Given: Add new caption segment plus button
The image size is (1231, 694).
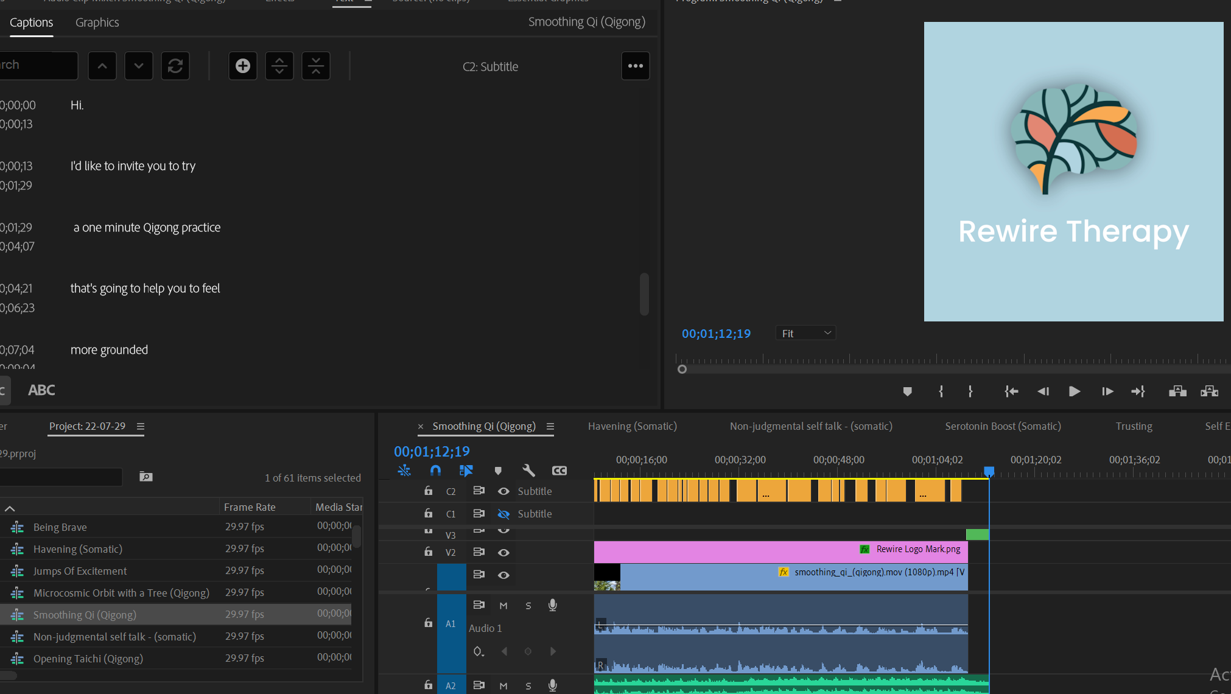Looking at the screenshot, I should pyautogui.click(x=243, y=66).
